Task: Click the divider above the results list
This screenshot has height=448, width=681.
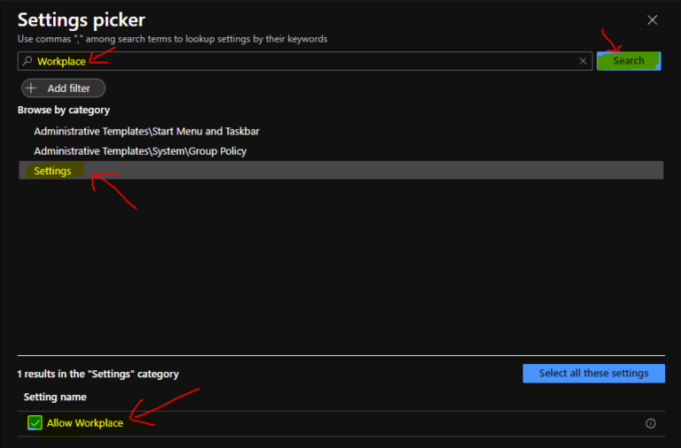Action: 340,356
